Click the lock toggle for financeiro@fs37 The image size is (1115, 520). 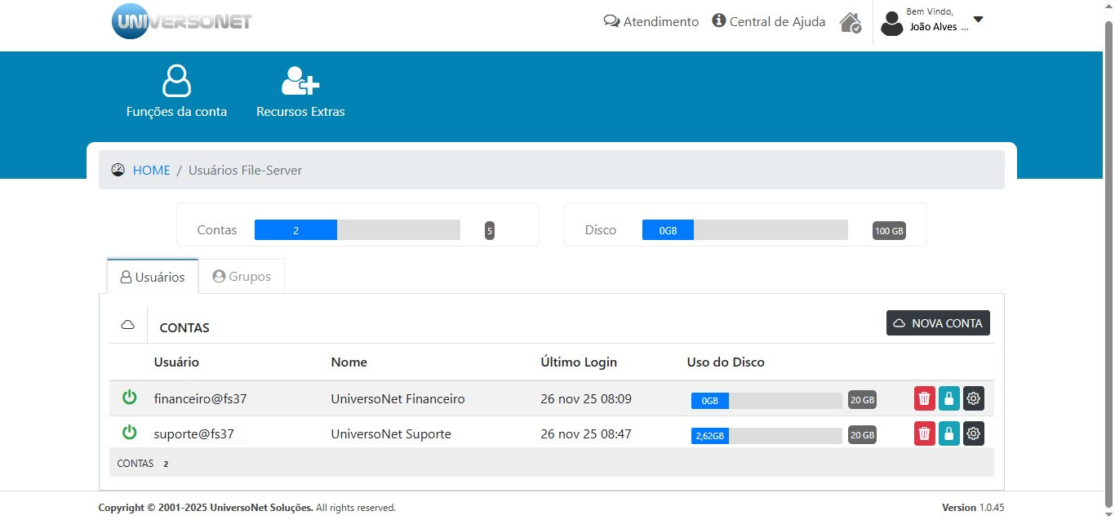[948, 398]
